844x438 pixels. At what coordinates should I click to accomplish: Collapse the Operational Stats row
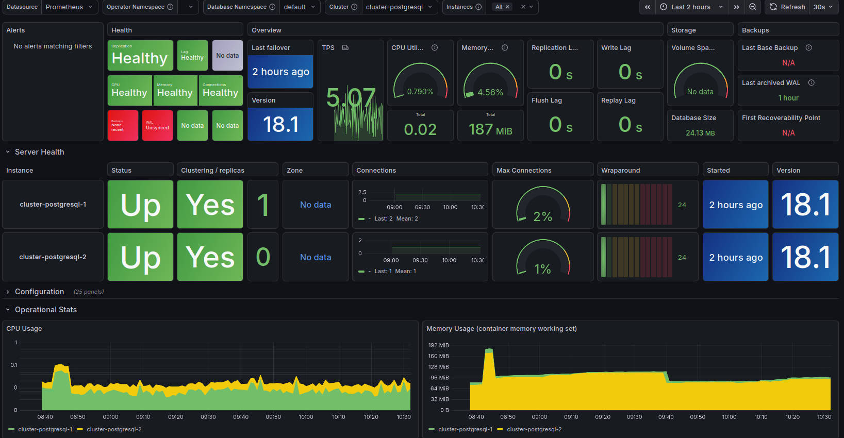[x=41, y=310]
